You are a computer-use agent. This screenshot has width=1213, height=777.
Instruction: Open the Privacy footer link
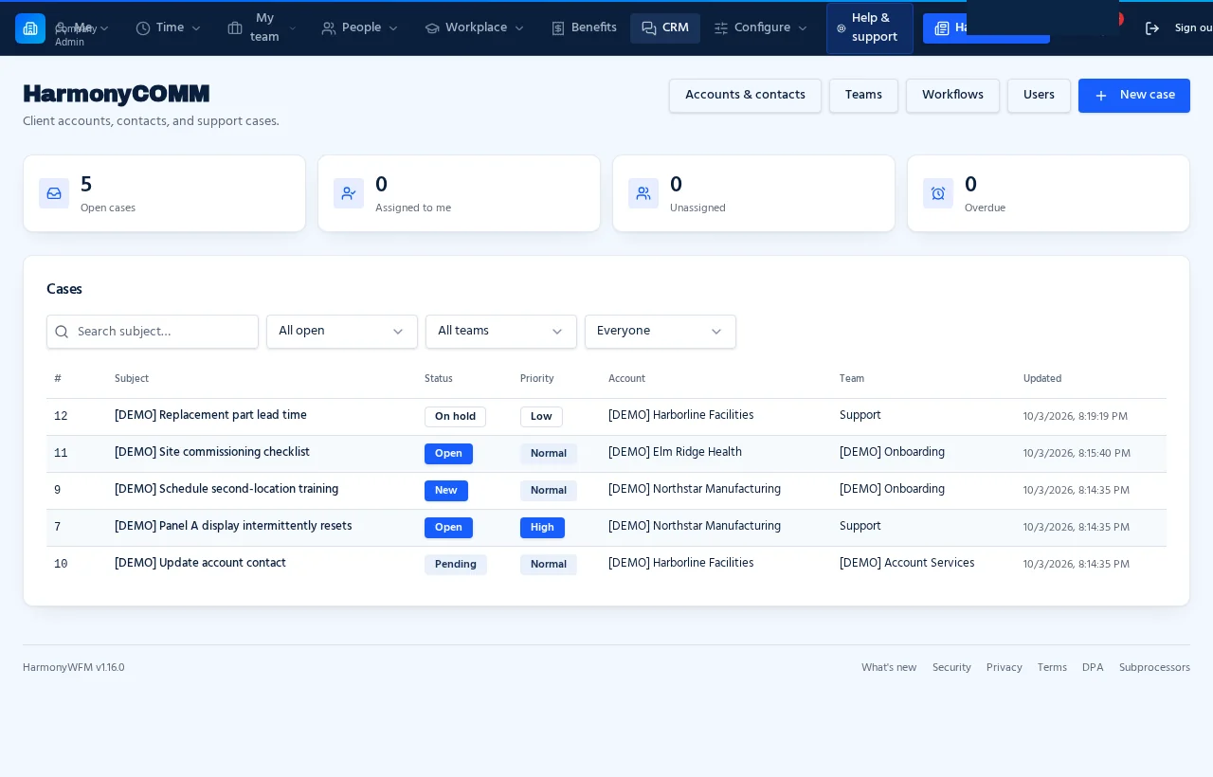point(1005,668)
